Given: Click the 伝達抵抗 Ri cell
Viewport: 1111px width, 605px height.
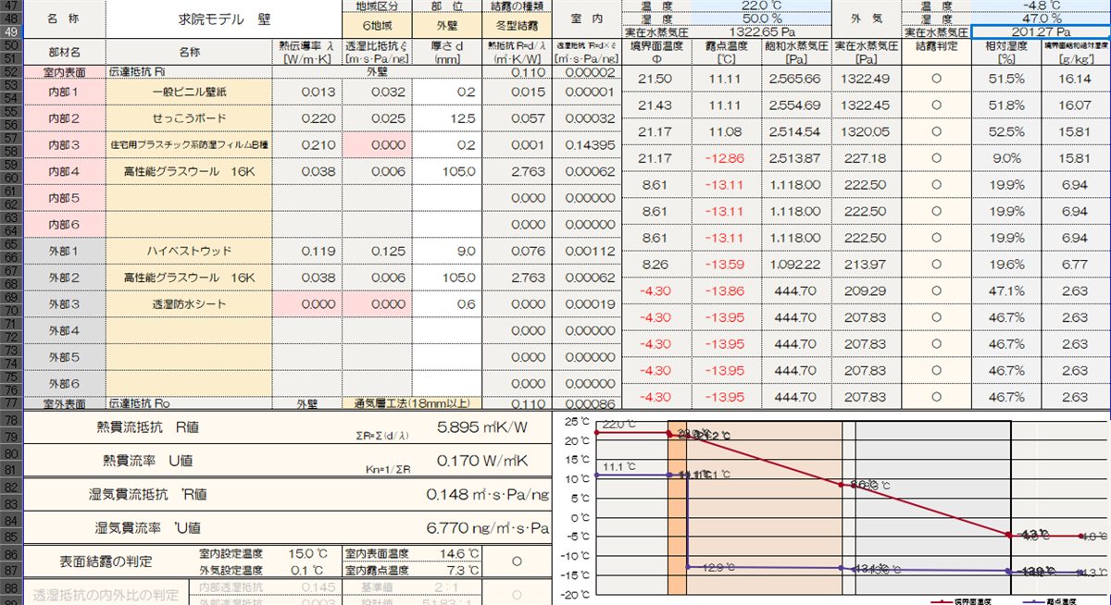Looking at the screenshot, I should click(x=189, y=71).
